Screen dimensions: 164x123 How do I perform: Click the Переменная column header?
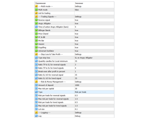point(40,3)
